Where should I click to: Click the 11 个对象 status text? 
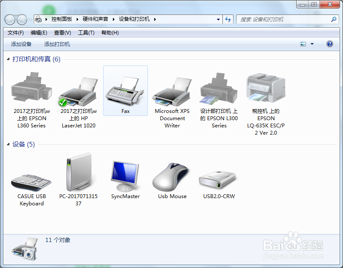tap(58, 240)
